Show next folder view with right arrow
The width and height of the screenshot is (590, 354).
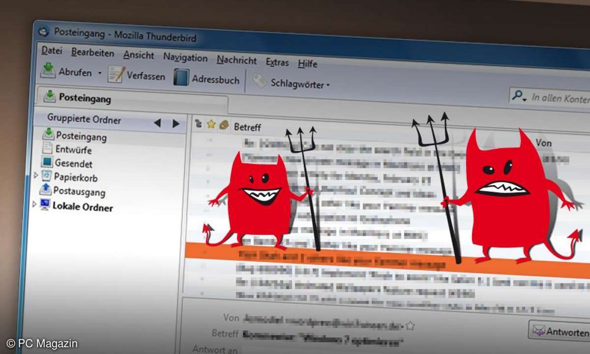[x=176, y=123]
